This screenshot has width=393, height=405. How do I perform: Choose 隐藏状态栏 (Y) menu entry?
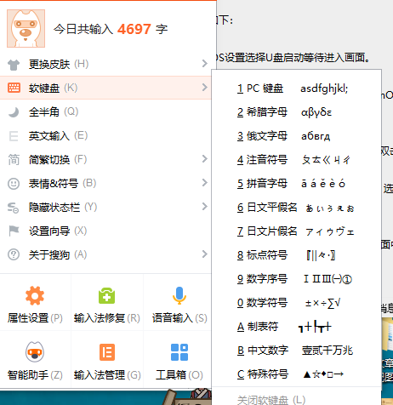[105, 207]
